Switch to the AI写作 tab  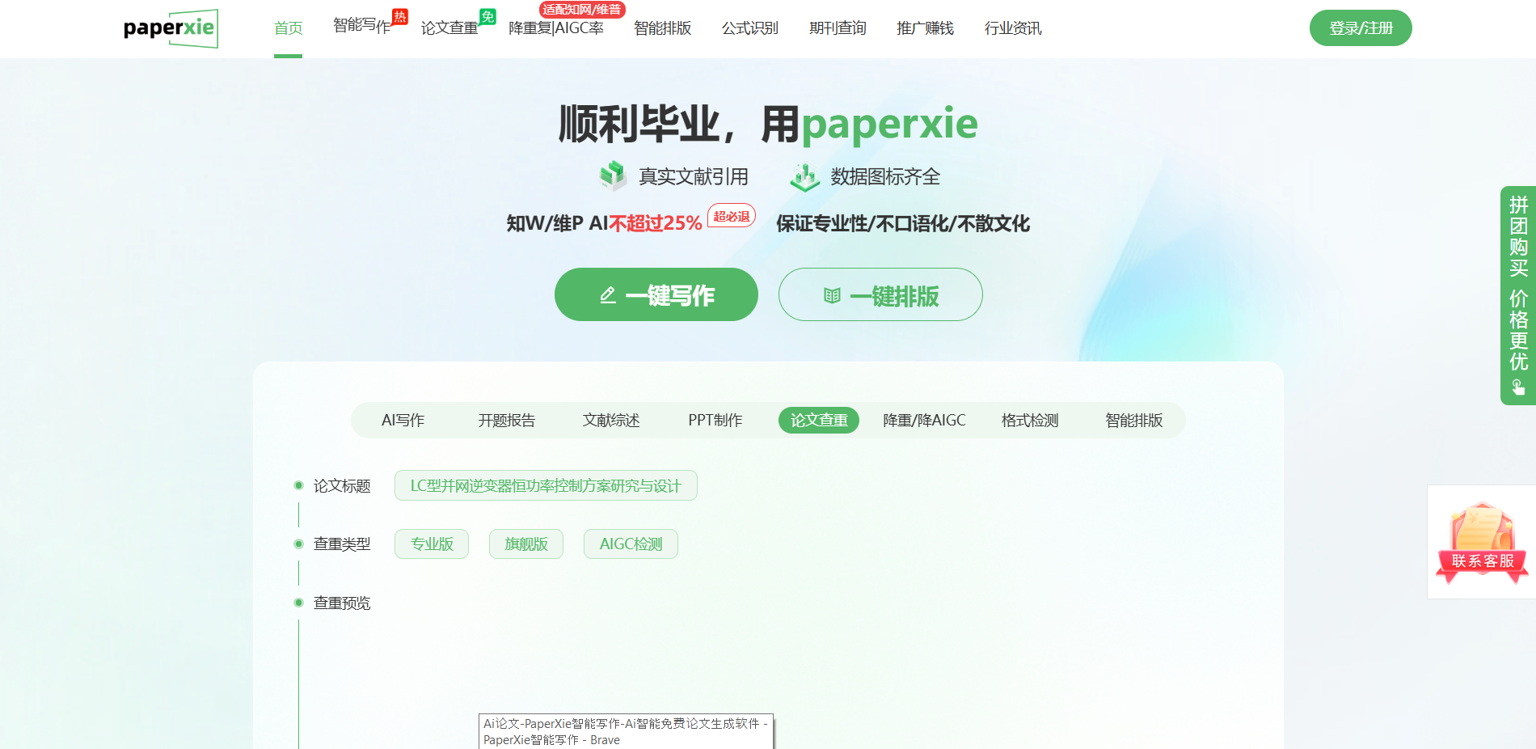pos(403,421)
